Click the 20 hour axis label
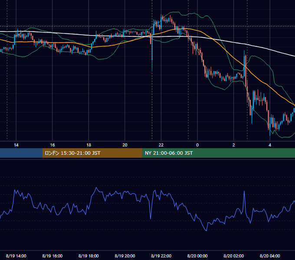The image size is (295, 260). [125, 145]
